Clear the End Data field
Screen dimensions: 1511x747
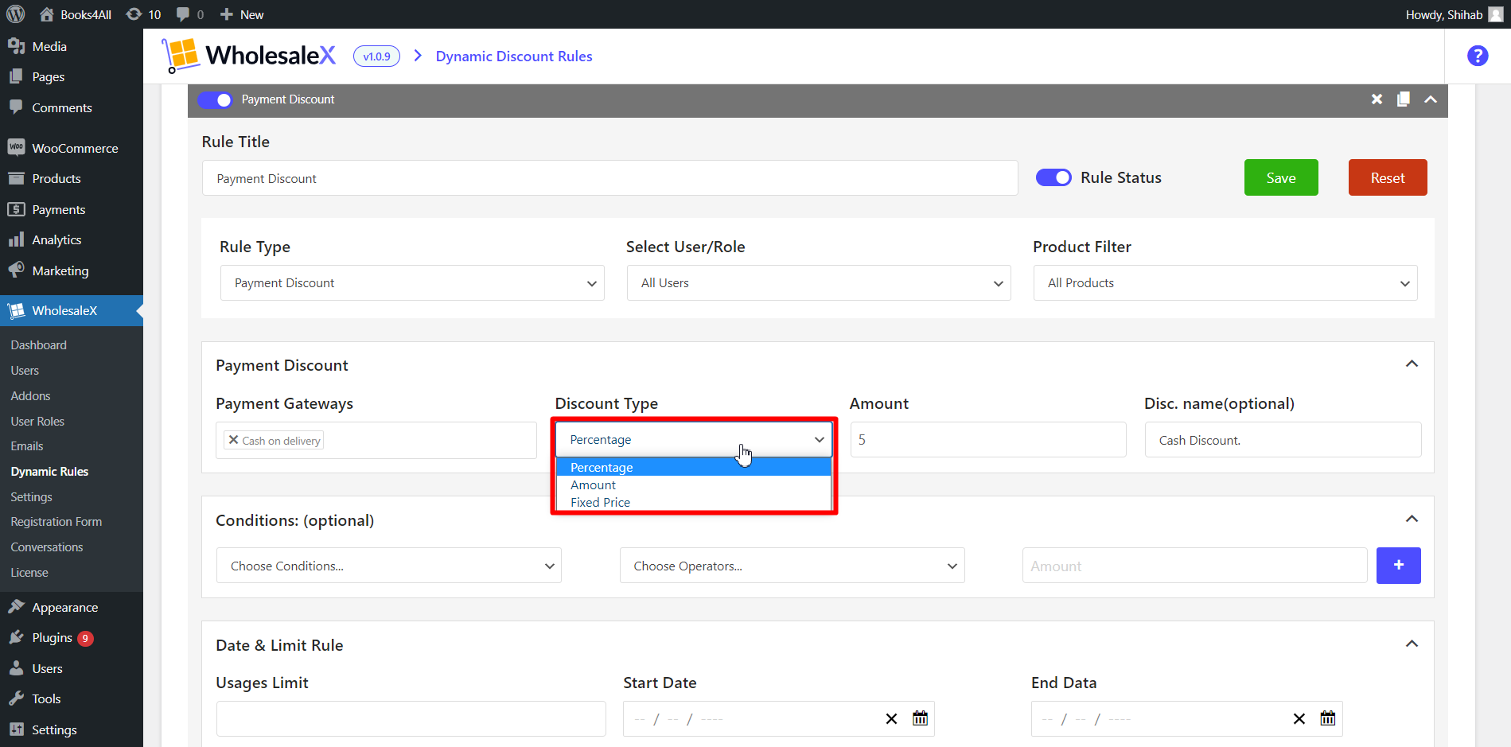click(x=1299, y=719)
